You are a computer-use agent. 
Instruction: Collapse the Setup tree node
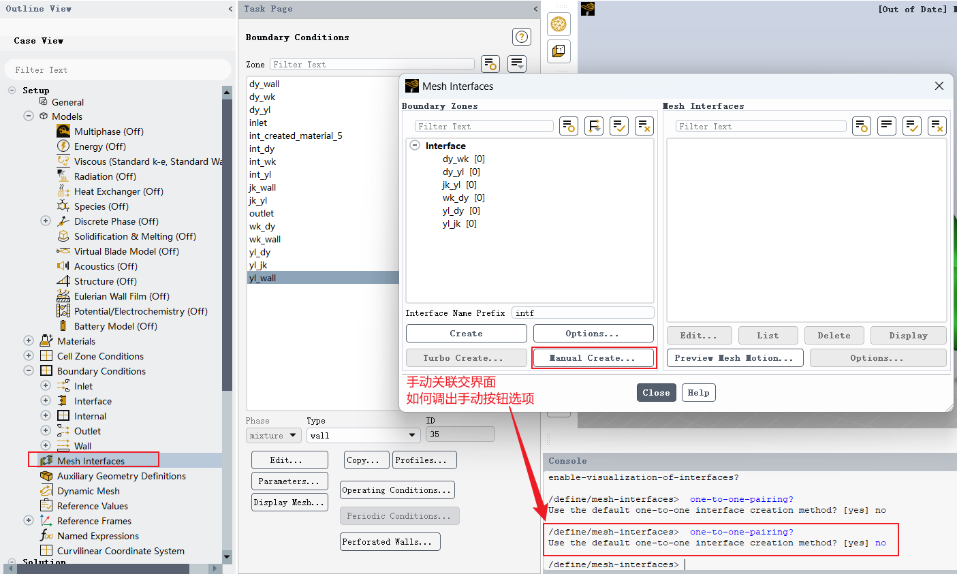click(12, 90)
